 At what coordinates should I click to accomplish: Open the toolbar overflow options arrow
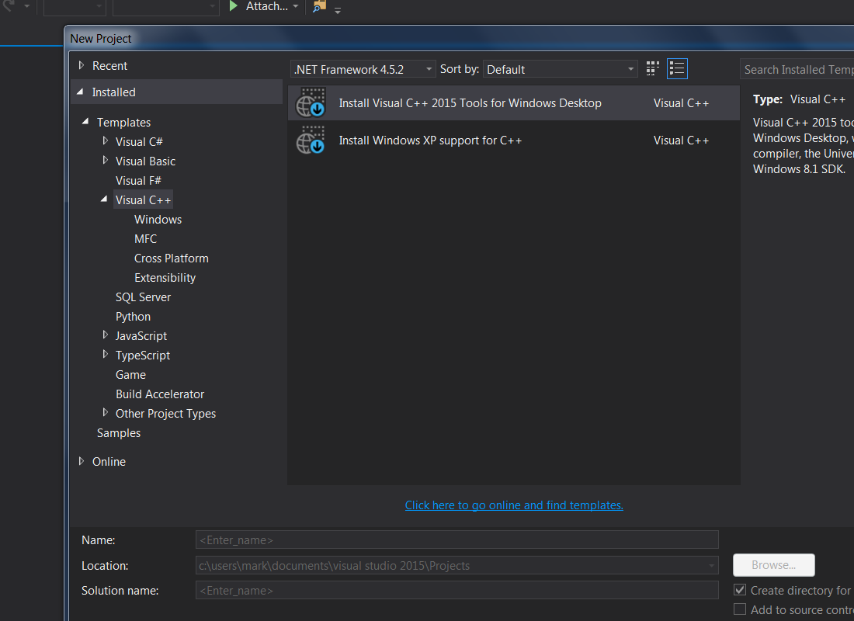(338, 11)
